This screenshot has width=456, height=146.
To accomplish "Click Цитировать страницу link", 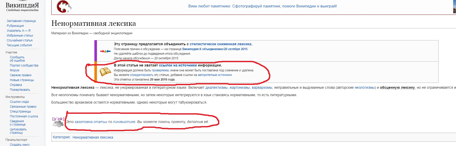I will click(18, 131).
